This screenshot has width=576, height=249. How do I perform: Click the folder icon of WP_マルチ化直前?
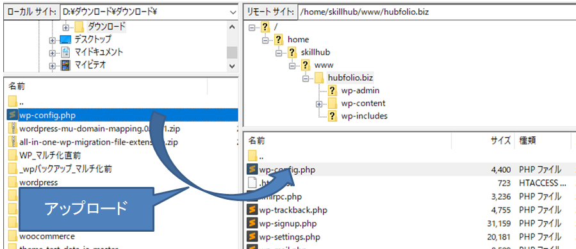12,156
